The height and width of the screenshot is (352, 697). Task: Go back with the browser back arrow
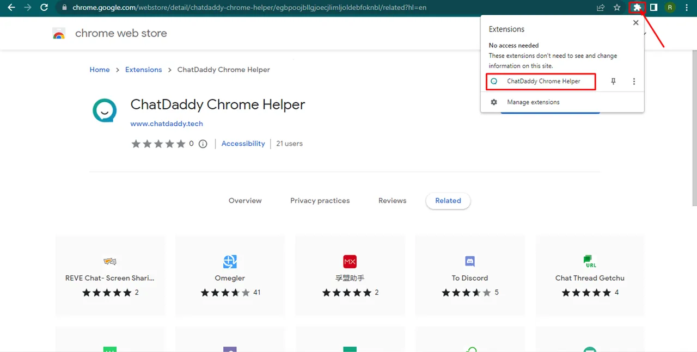pyautogui.click(x=11, y=8)
